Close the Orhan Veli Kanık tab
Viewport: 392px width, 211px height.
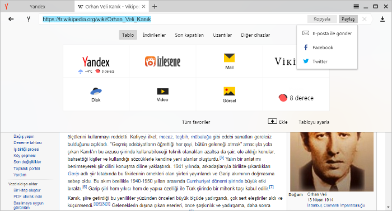click(143, 7)
